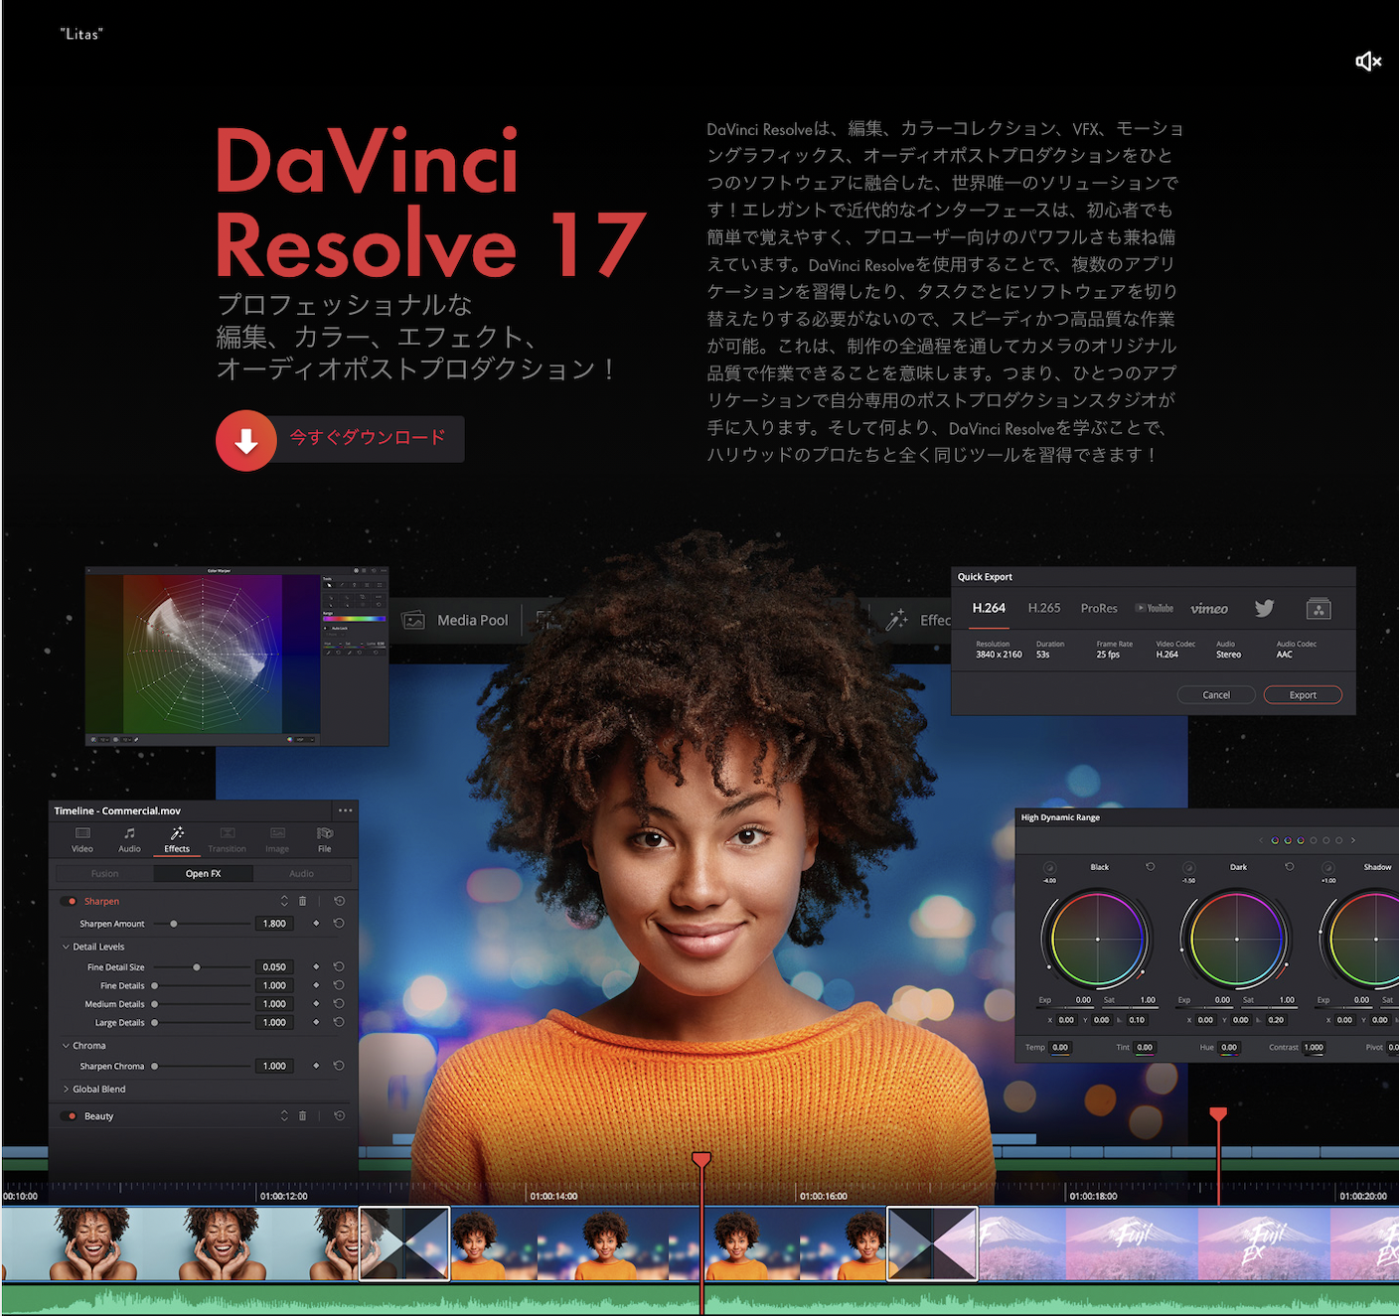
Task: Reset the Beauty effect with its reset icon
Action: [x=339, y=1115]
